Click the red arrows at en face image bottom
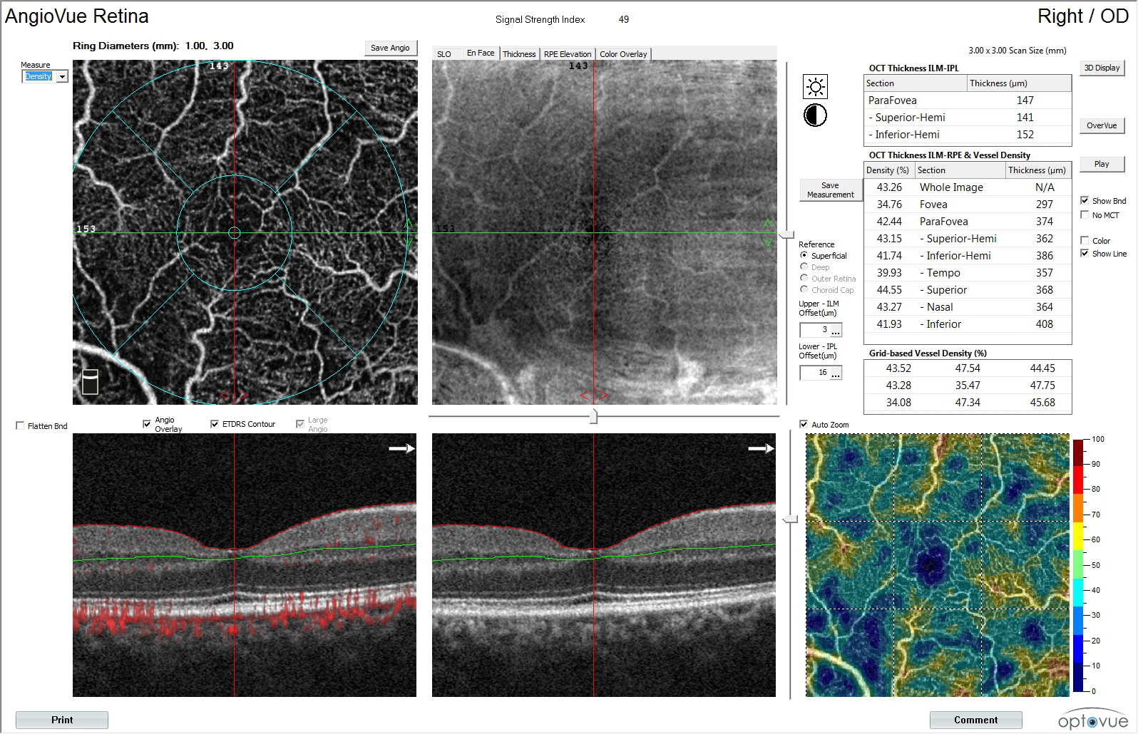This screenshot has width=1138, height=734. [x=594, y=396]
